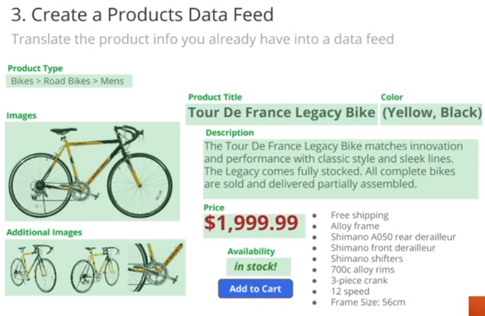
Task: Select the crank close-up thumbnail
Action: coord(156,268)
